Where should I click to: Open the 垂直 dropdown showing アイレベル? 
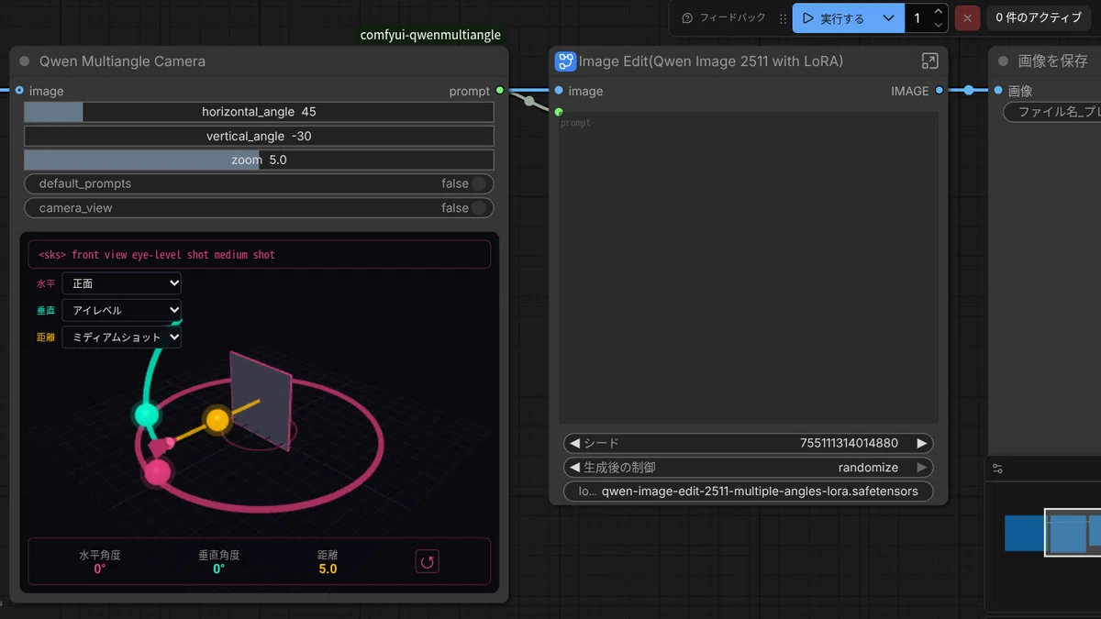pos(122,311)
